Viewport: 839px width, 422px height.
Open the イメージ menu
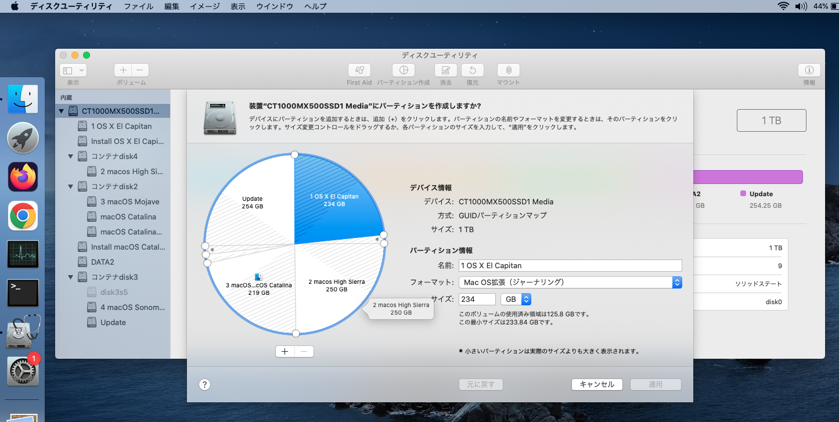click(x=205, y=6)
